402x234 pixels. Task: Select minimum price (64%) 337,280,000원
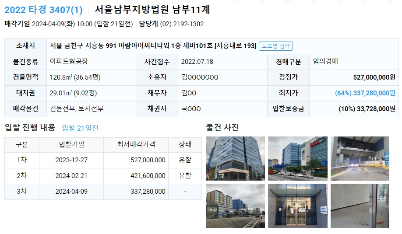tap(365, 93)
